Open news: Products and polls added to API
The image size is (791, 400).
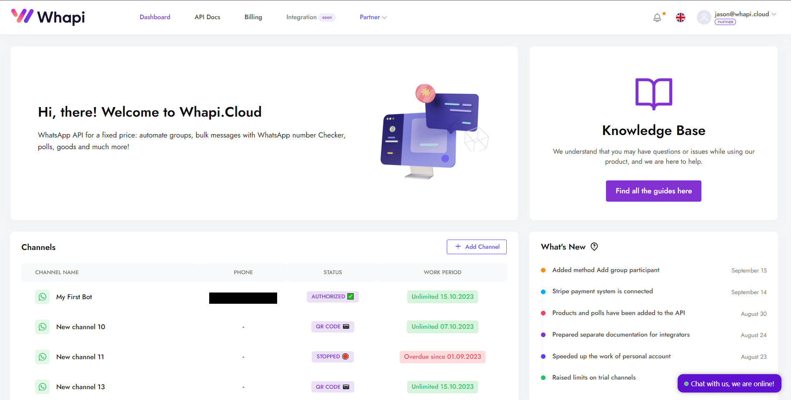point(618,313)
